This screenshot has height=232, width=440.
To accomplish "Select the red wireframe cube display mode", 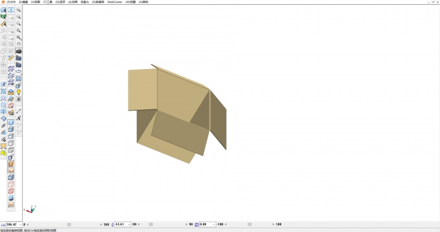I will [x=11, y=184].
